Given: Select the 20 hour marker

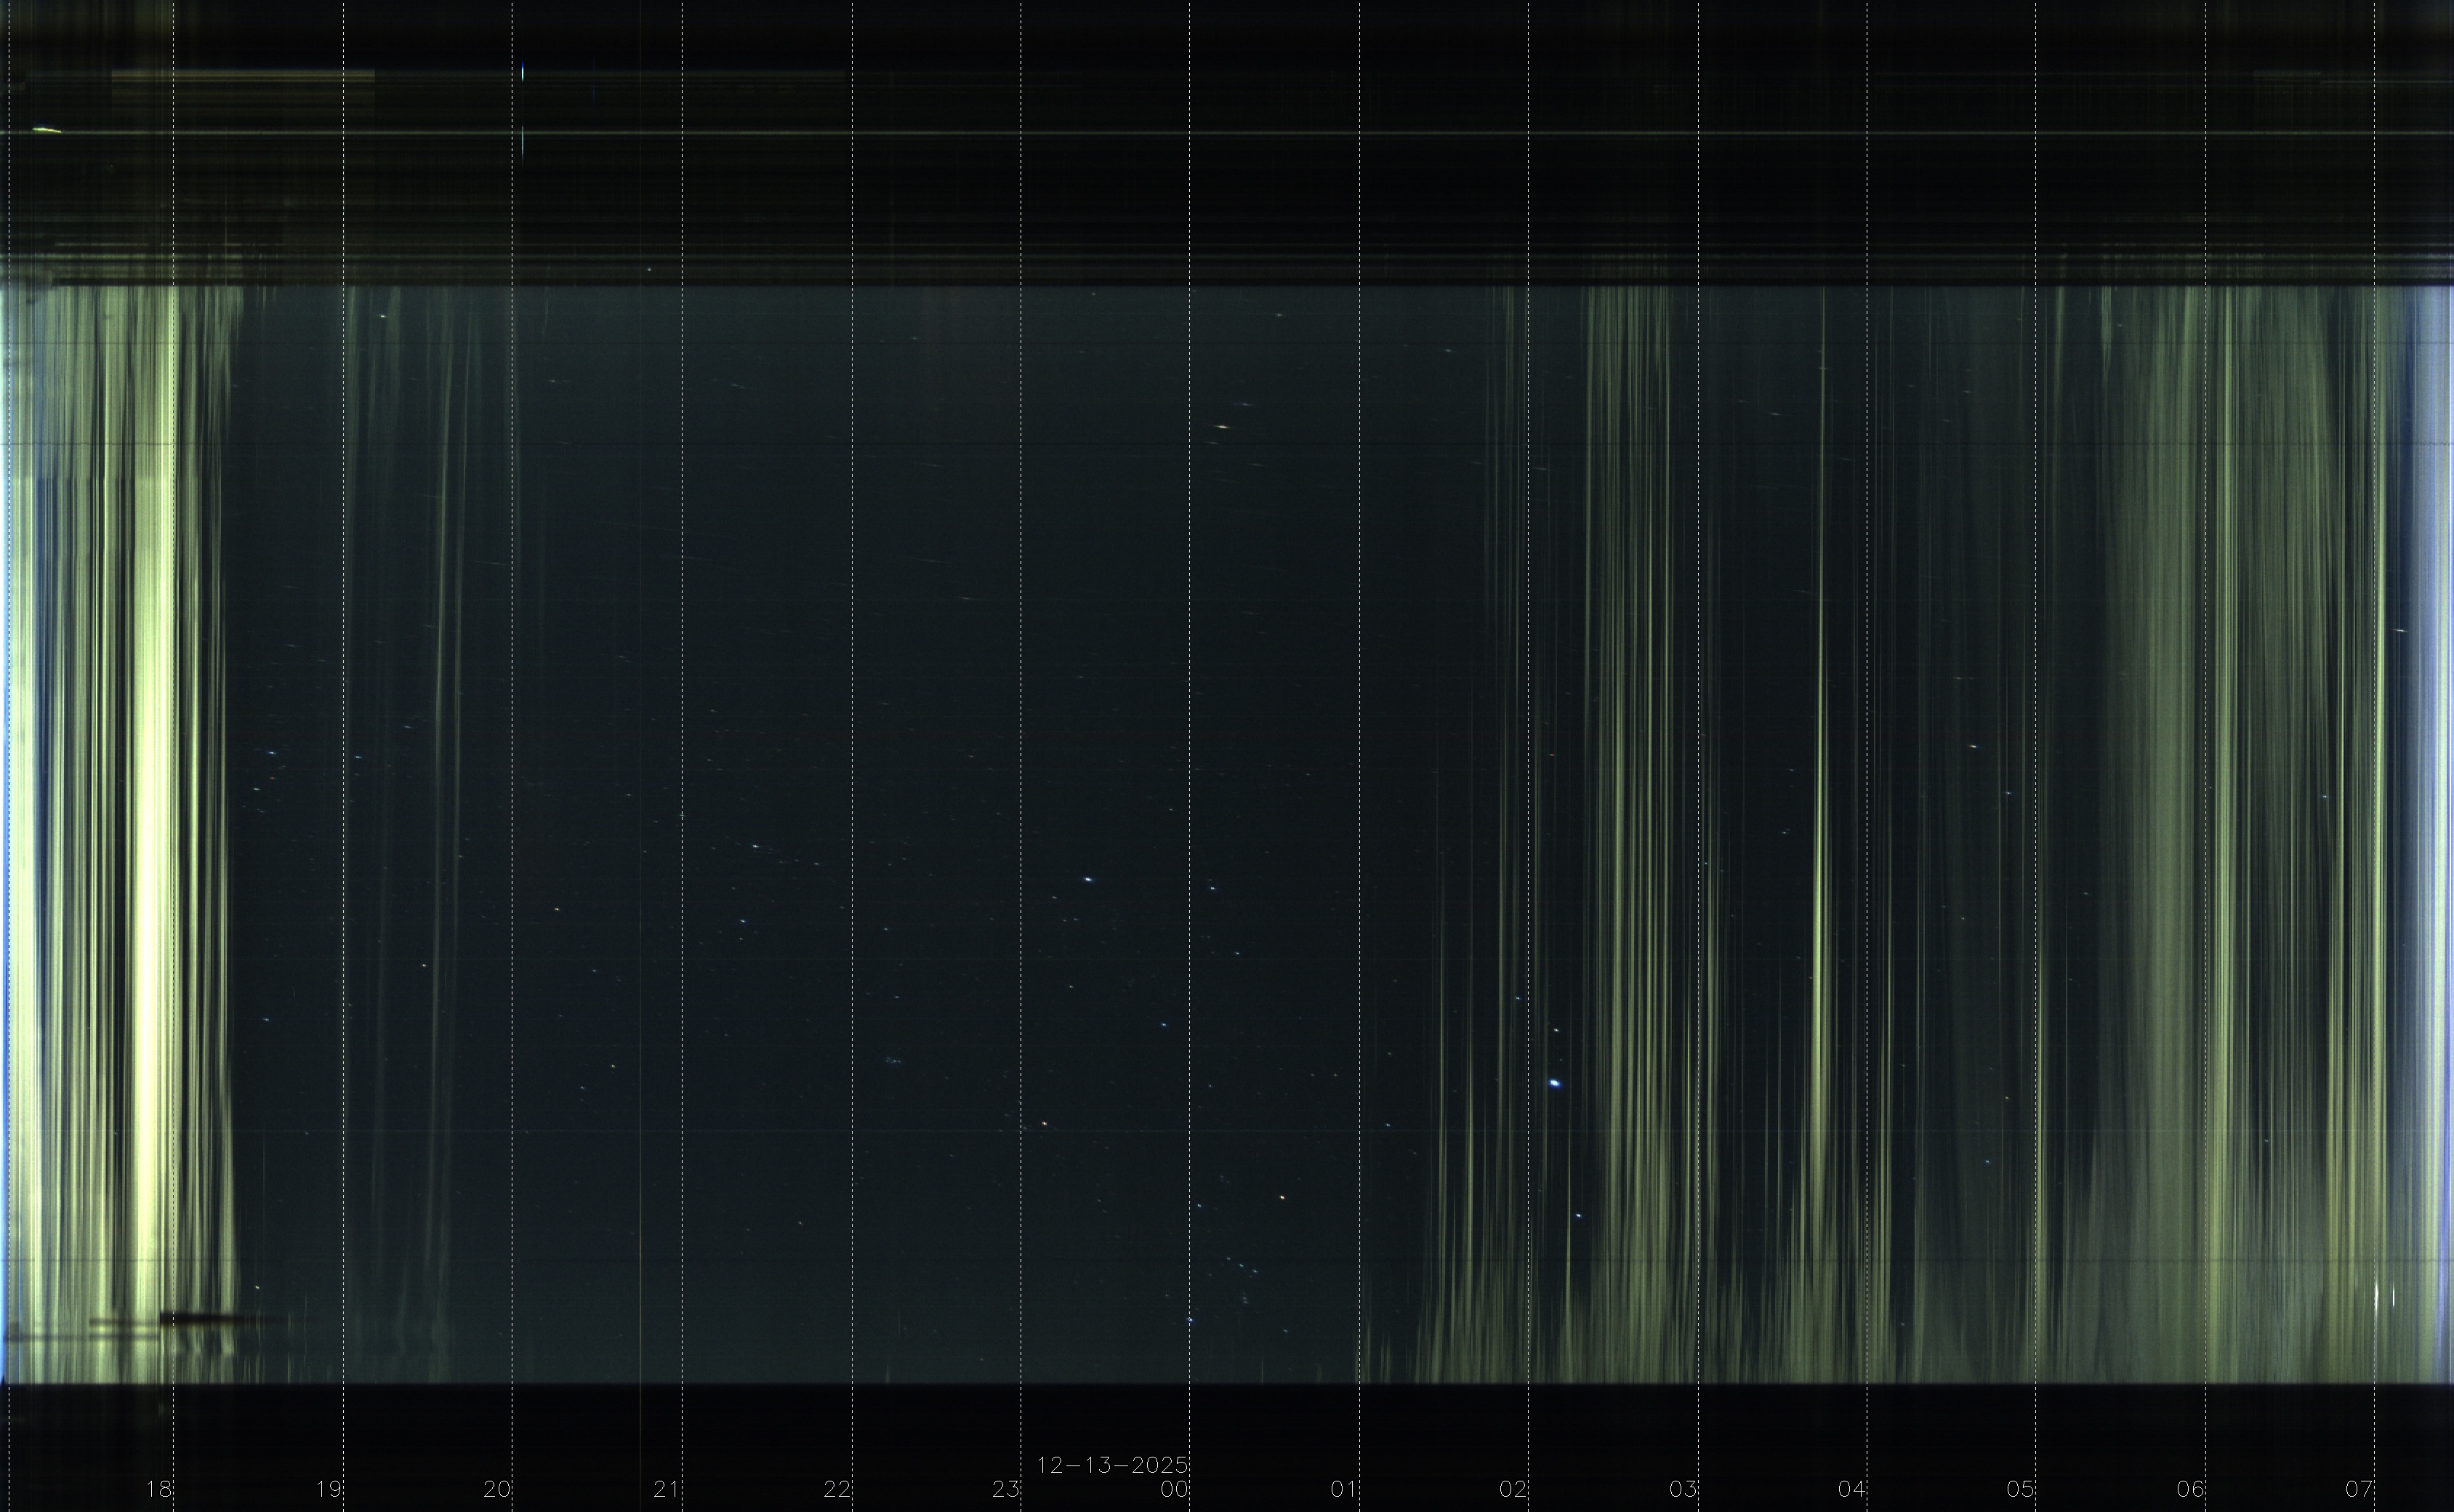Looking at the screenshot, I should coord(497,1489).
